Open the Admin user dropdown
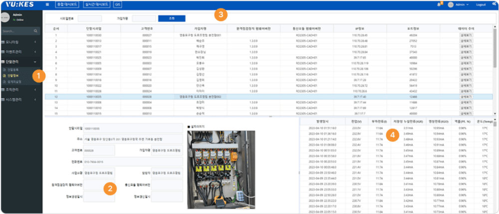The height and width of the screenshot is (214, 499). [462, 4]
